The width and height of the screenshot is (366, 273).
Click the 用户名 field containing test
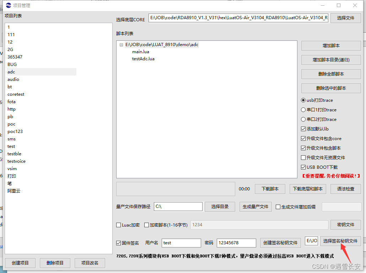tap(181, 243)
